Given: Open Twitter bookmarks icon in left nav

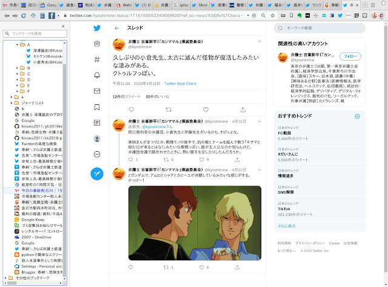Looking at the screenshot, I should tap(97, 107).
